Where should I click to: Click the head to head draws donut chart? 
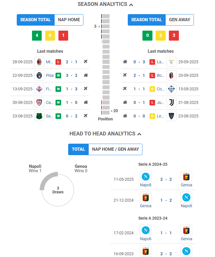(58, 190)
